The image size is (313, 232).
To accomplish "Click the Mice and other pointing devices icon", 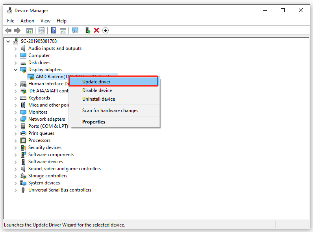I will click(23, 105).
